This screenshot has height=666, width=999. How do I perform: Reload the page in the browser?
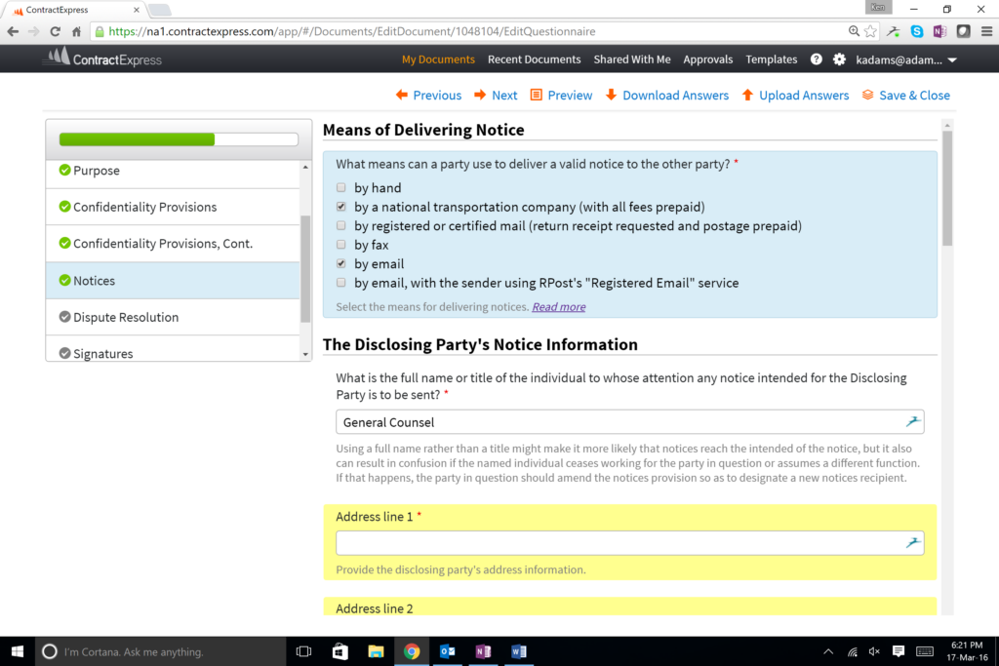[56, 31]
